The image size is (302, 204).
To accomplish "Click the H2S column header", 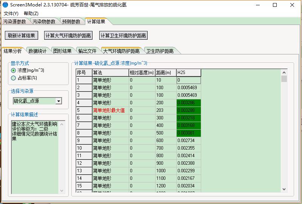I will 189,73.
